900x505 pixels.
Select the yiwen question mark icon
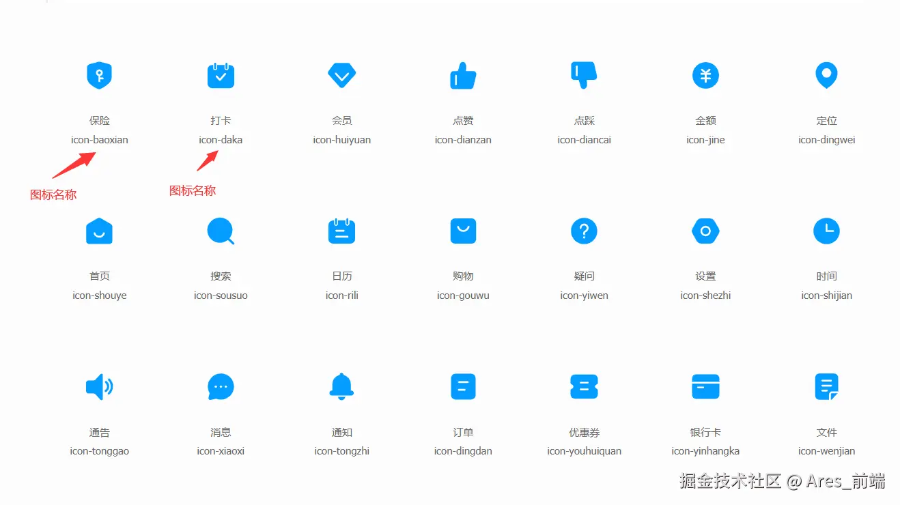pos(584,231)
